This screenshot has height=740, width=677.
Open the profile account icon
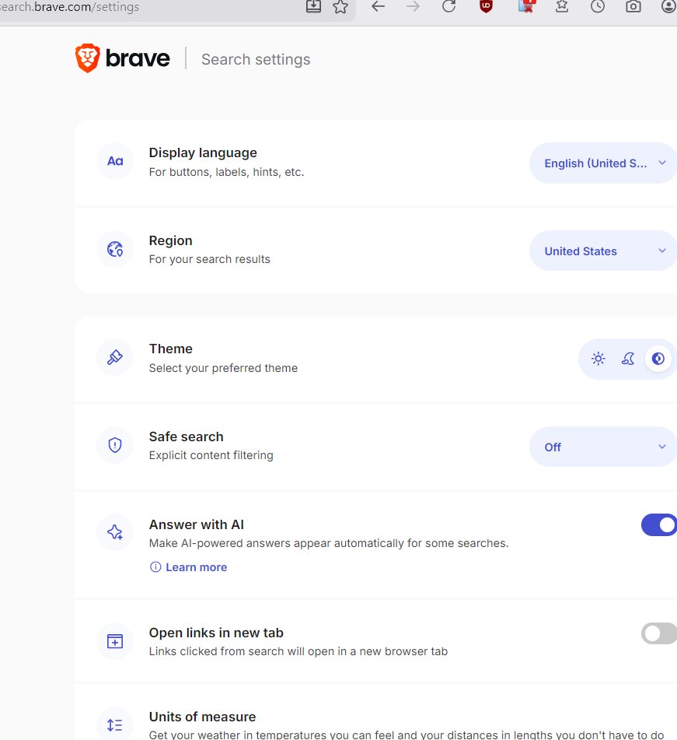tap(668, 6)
